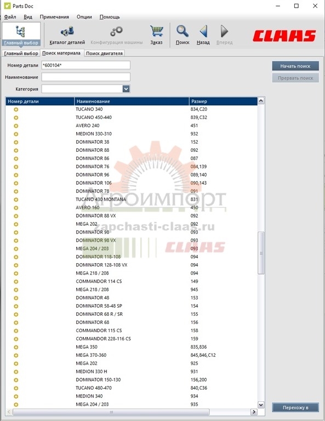Click the horizontal scrollbar thumb
Image resolution: width=325 pixels, height=421 pixels.
click(x=111, y=412)
